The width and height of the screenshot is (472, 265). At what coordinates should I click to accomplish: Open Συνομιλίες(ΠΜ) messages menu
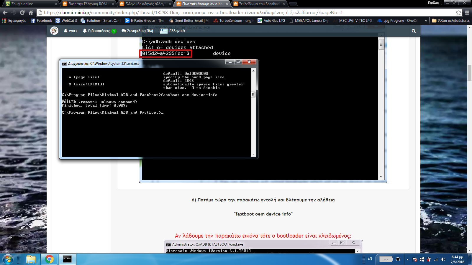coord(137,31)
